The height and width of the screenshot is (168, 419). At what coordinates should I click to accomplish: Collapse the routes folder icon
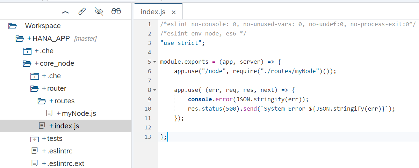pyautogui.click(x=42, y=101)
